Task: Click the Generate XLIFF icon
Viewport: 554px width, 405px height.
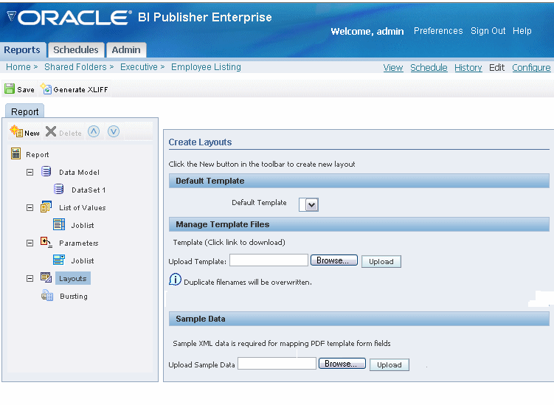Action: click(46, 89)
